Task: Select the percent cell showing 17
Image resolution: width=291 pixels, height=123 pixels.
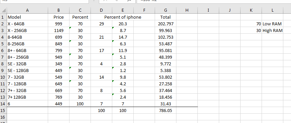Action: tap(101, 51)
